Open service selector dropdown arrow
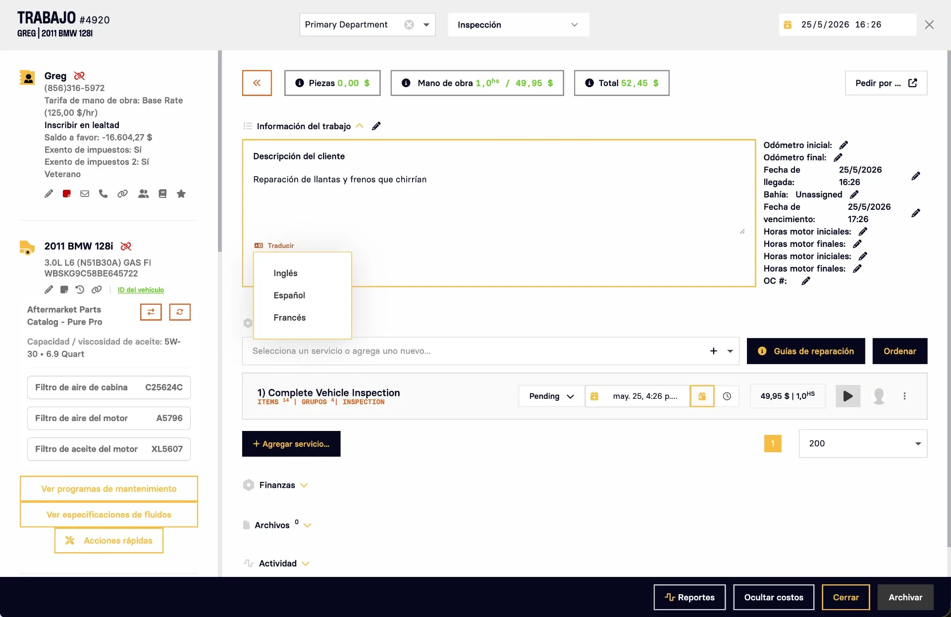Screen dimensions: 951x617 point(730,351)
